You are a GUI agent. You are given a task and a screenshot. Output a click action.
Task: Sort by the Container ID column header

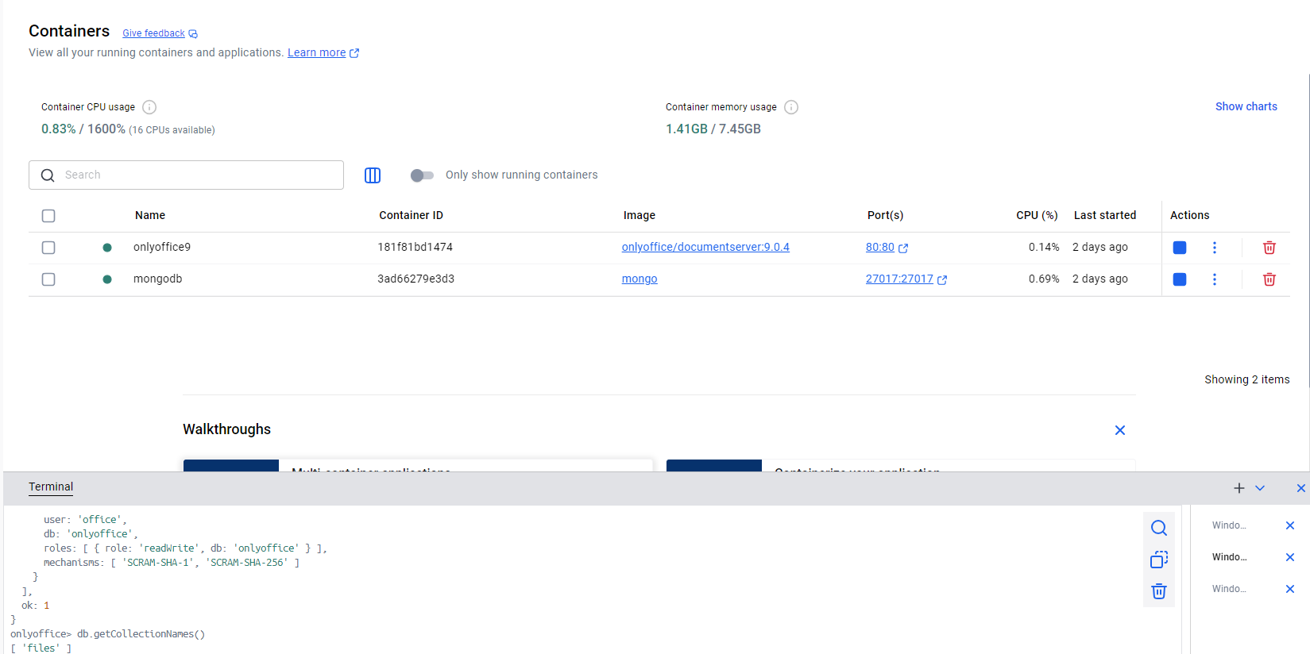coord(411,215)
